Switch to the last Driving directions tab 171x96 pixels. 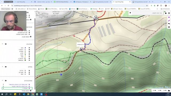click(x=141, y=2)
